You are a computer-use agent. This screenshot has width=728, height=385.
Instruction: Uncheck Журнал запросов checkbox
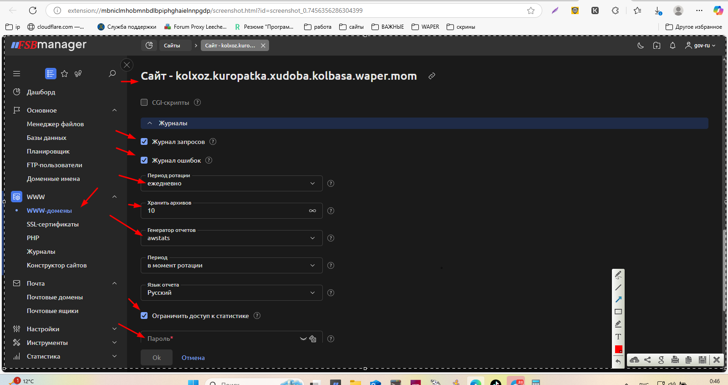click(x=144, y=142)
